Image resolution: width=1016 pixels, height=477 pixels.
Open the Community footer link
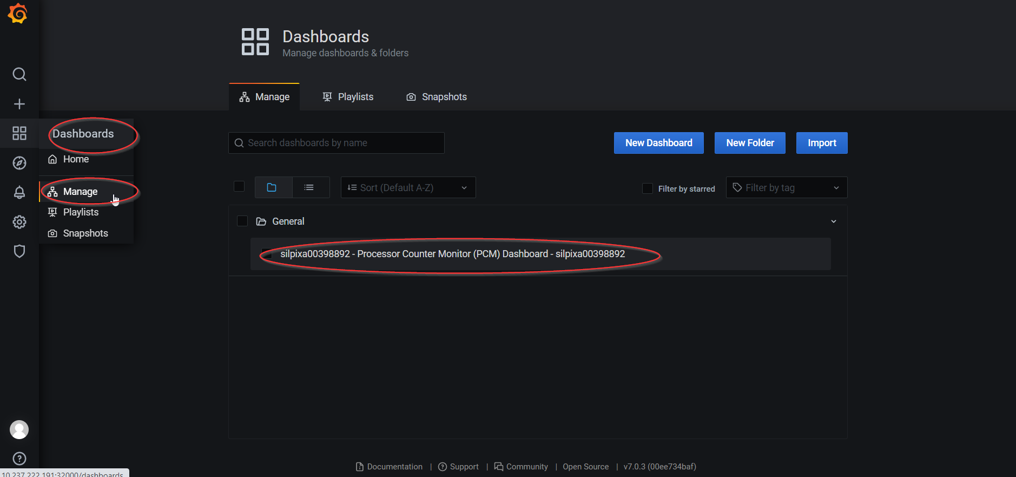[x=521, y=467]
